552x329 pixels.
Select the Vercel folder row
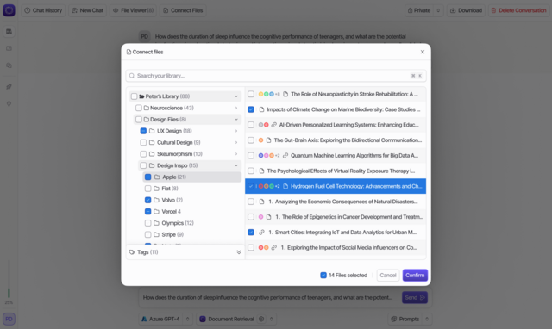[x=192, y=212]
